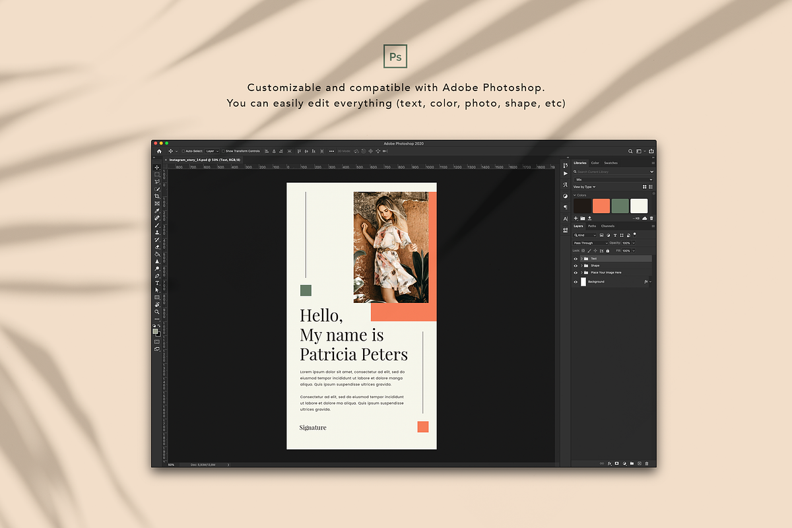
Task: Toggle layer filtering on/off switch
Action: tap(635, 234)
